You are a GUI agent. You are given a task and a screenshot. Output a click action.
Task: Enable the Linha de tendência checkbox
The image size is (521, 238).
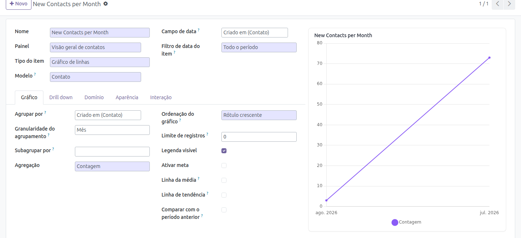(x=224, y=195)
